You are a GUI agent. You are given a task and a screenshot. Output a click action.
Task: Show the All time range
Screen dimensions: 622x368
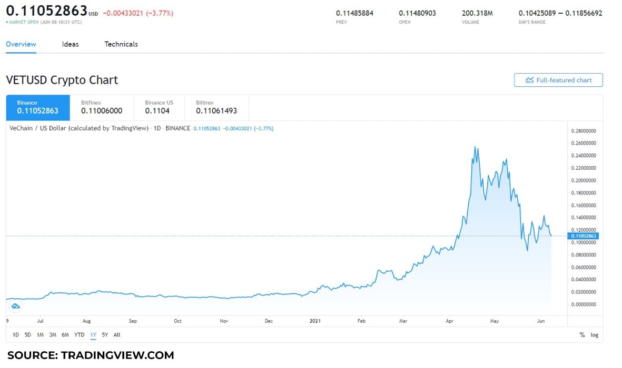pyautogui.click(x=116, y=334)
